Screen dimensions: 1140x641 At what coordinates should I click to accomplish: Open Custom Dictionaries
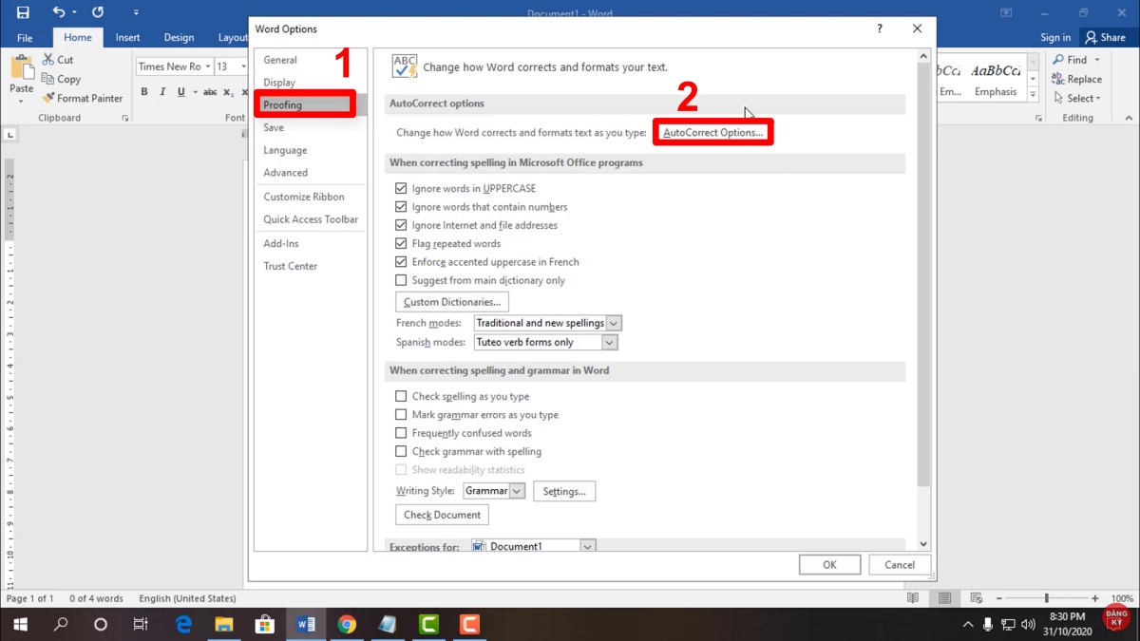point(451,301)
